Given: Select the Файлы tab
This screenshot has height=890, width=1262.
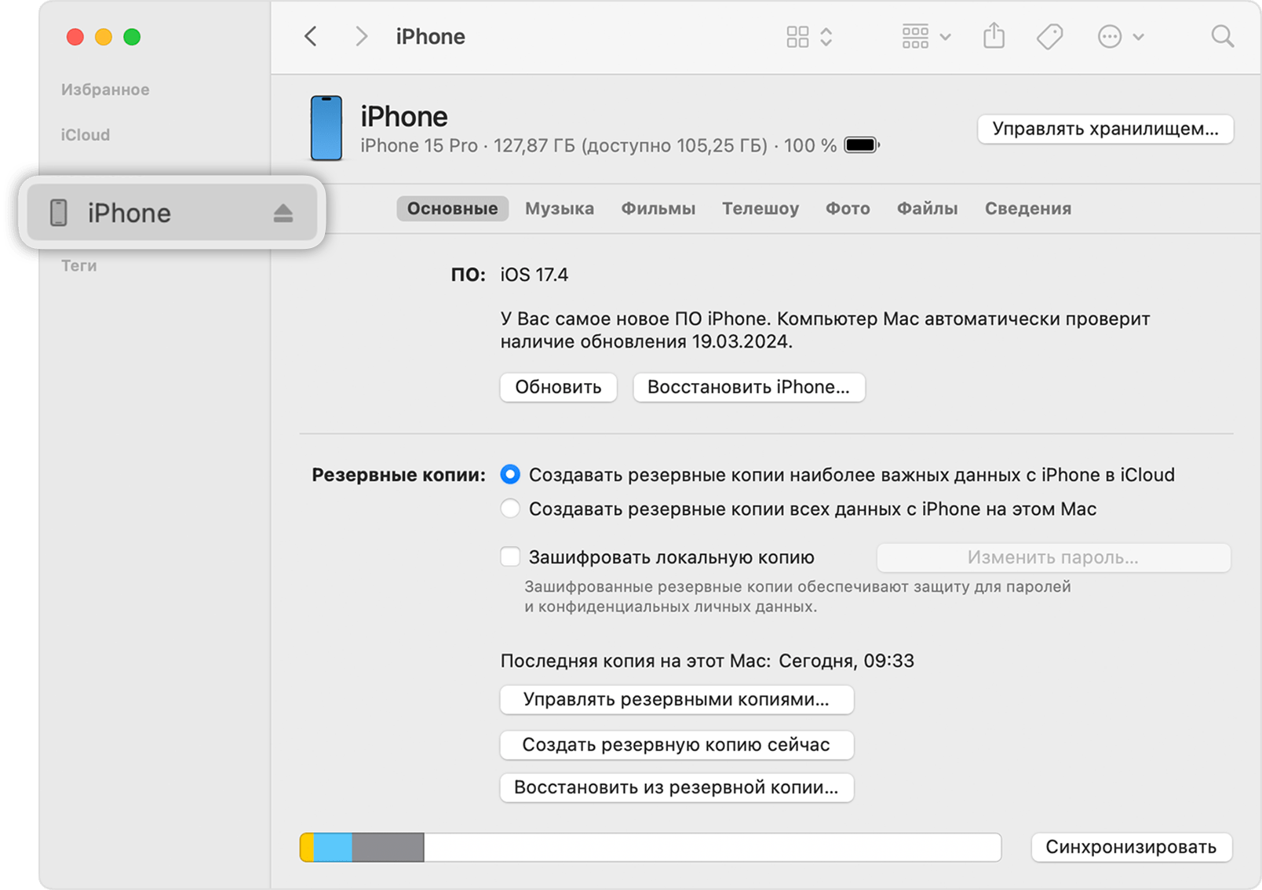Looking at the screenshot, I should [x=927, y=208].
